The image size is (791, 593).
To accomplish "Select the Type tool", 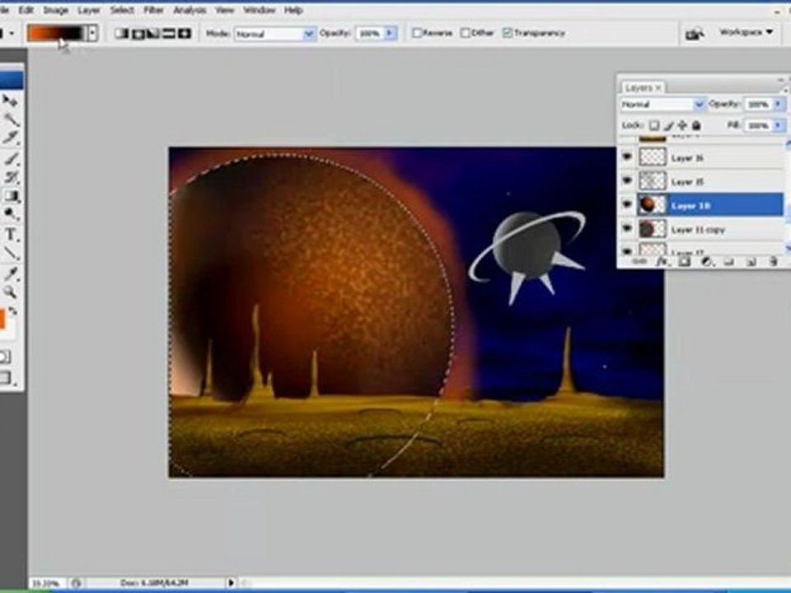I will tap(10, 235).
